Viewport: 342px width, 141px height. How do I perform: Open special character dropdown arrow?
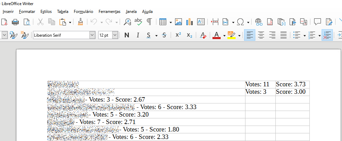(248, 22)
